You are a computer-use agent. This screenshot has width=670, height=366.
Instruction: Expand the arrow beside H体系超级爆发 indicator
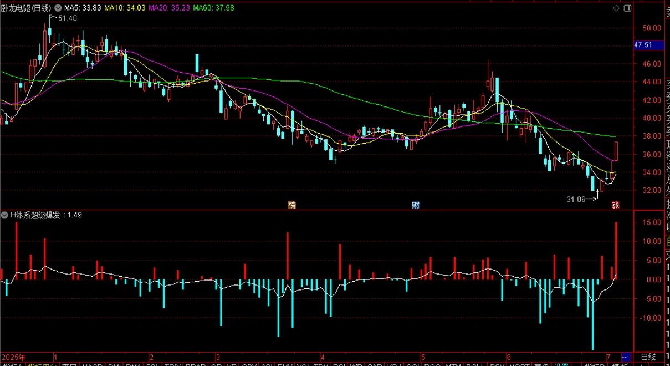point(5,215)
